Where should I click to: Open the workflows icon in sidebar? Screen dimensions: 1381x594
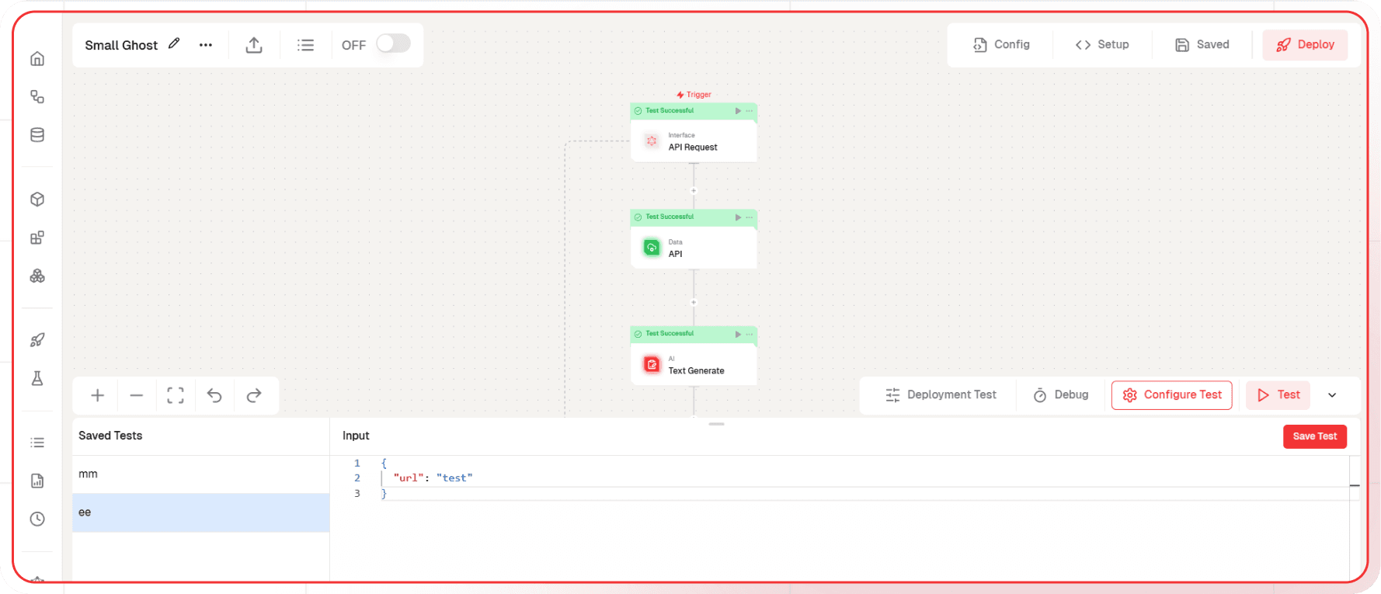point(37,97)
